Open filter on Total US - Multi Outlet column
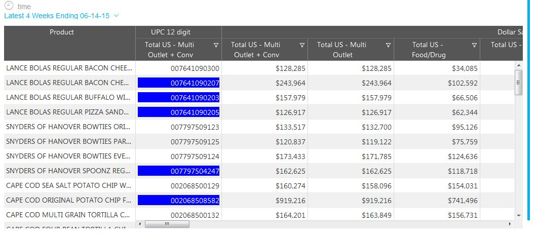Viewport: 536px width, 236px height. coord(389,45)
